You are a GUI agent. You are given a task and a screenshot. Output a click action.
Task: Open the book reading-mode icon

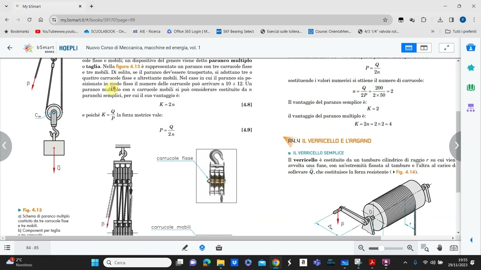click(x=454, y=248)
